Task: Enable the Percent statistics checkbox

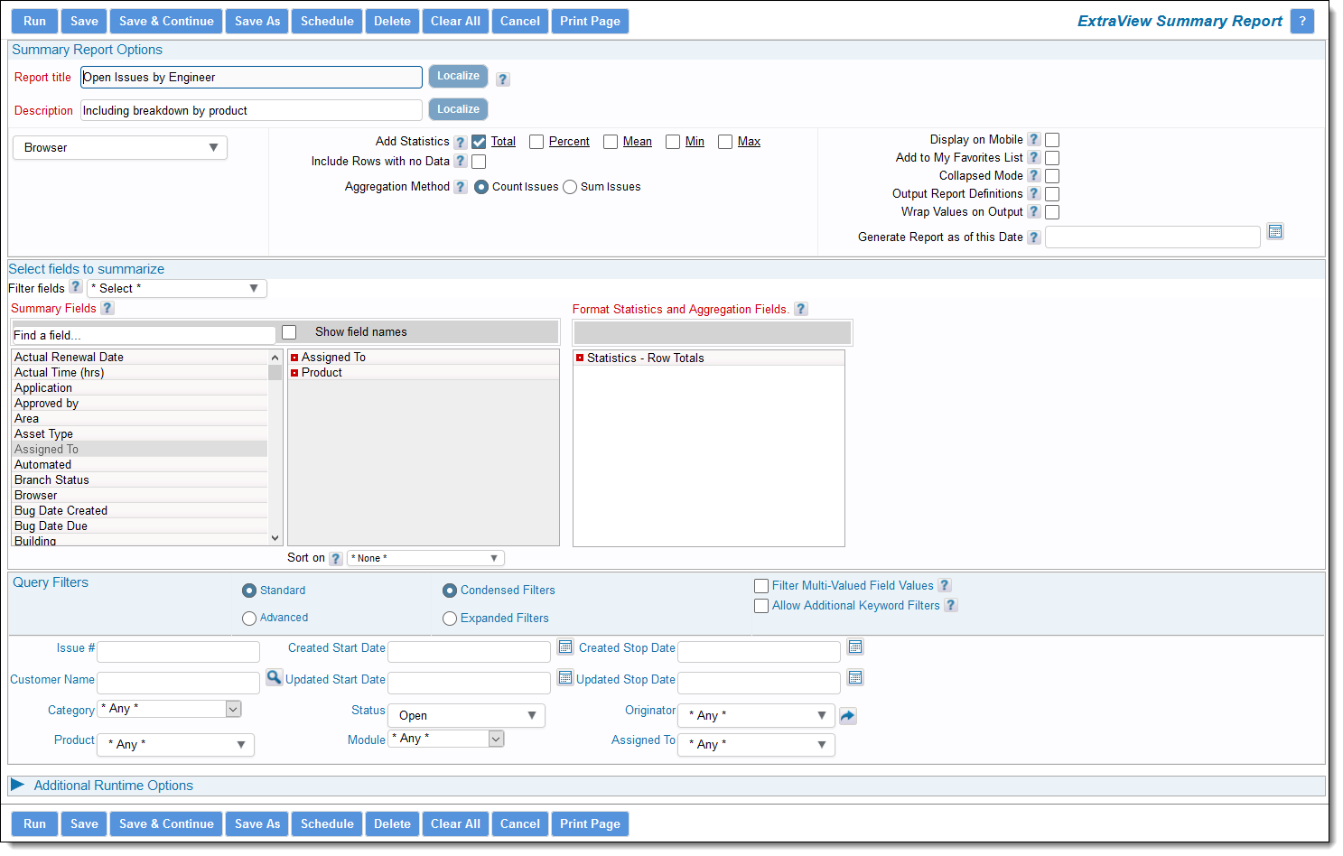Action: [x=536, y=142]
